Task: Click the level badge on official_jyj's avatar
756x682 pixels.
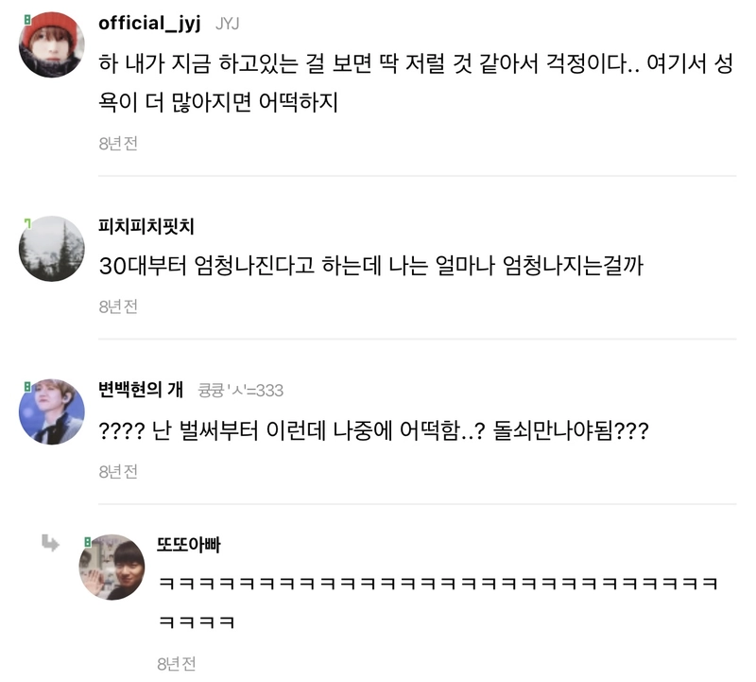Action: 27,20
